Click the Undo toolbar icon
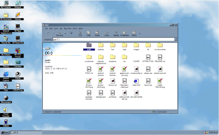 click(107, 34)
